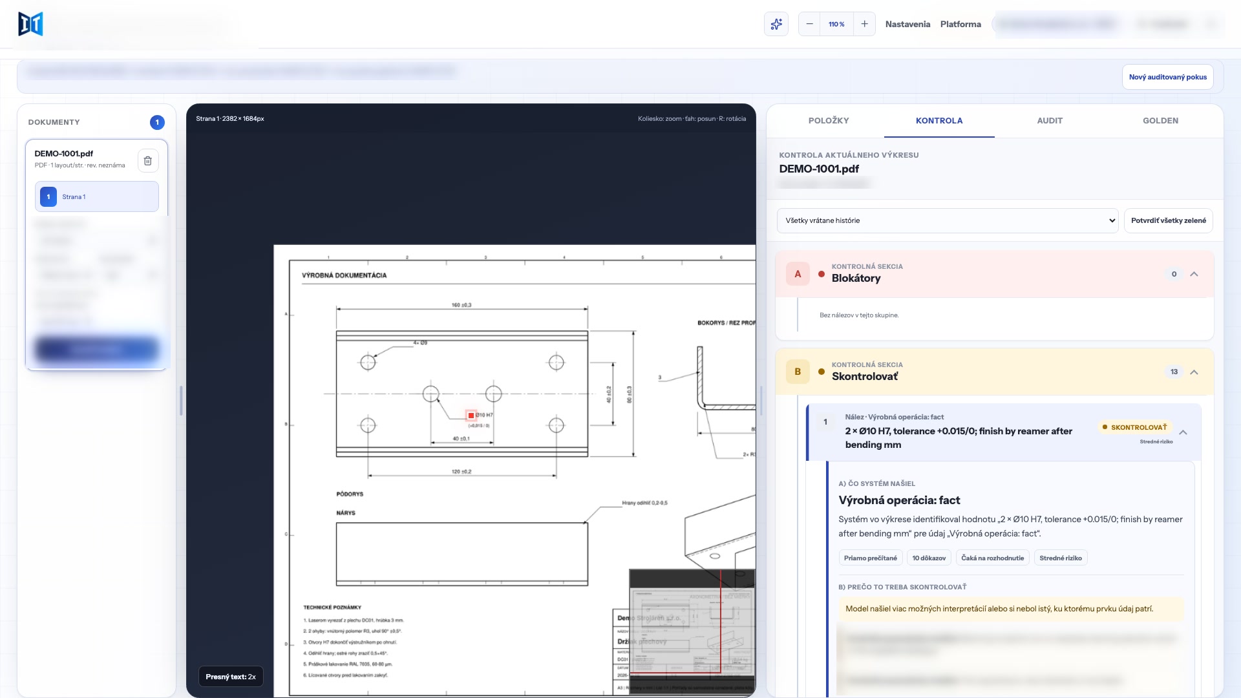
Task: Click the Čaká na rozhodnutie tag
Action: (x=992, y=558)
